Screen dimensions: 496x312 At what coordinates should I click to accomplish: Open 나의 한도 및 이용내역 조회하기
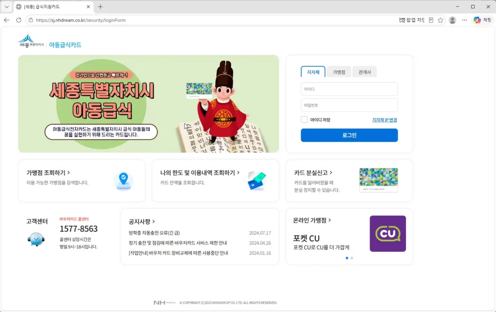click(x=200, y=173)
